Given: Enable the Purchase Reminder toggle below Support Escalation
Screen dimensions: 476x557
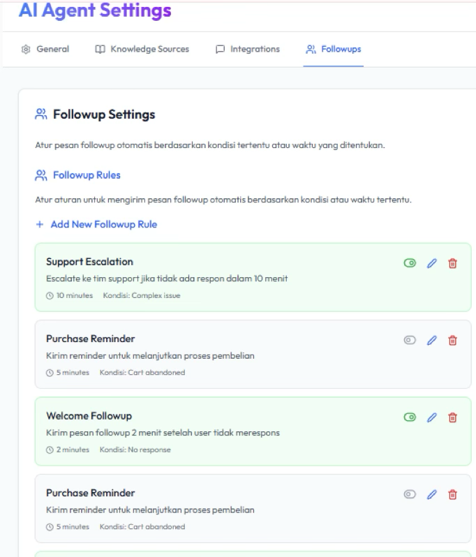Looking at the screenshot, I should (x=410, y=340).
